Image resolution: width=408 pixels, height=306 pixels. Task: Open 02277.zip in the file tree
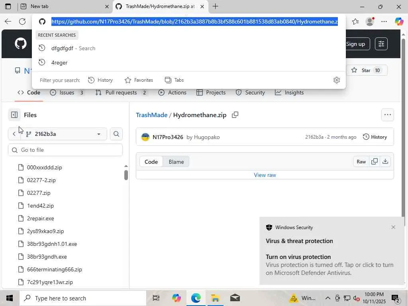click(x=39, y=193)
